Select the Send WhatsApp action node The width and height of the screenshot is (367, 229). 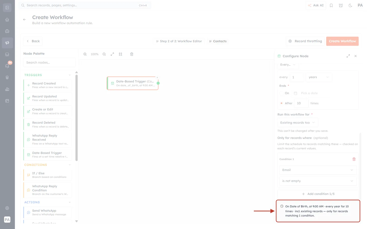click(48, 212)
